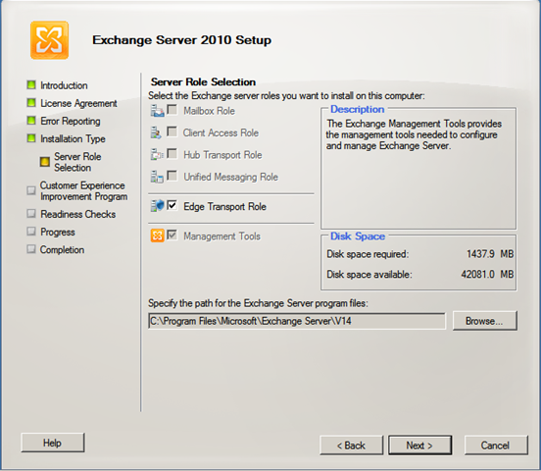Toggle the Mailbox Role checkbox
This screenshot has width=541, height=471.
click(172, 110)
